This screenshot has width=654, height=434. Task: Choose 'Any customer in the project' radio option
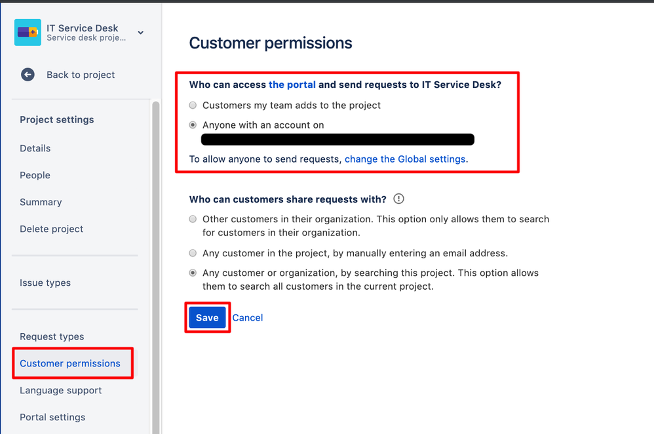tap(193, 253)
